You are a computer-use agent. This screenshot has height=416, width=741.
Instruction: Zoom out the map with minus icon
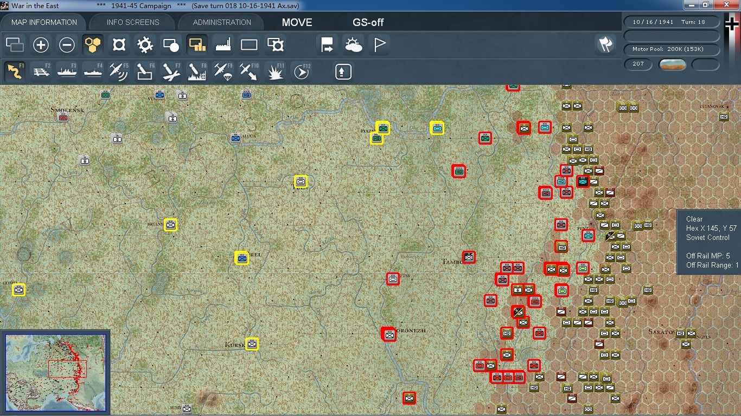point(67,45)
